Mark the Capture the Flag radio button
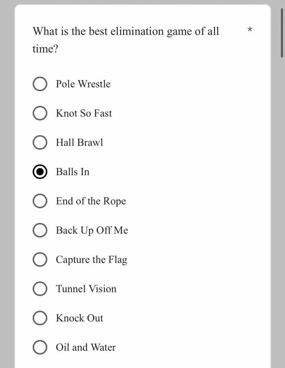Image resolution: width=285 pixels, height=368 pixels. point(40,260)
